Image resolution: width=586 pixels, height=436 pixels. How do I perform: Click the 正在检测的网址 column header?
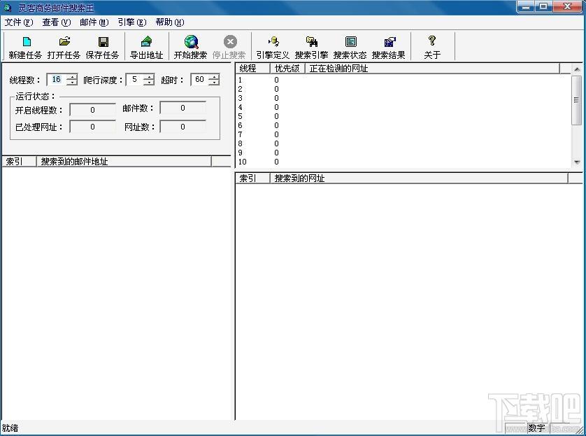point(432,69)
